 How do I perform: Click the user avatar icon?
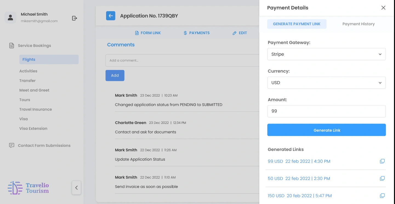point(10,18)
